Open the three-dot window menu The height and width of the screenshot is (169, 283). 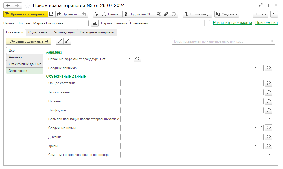tap(268, 5)
